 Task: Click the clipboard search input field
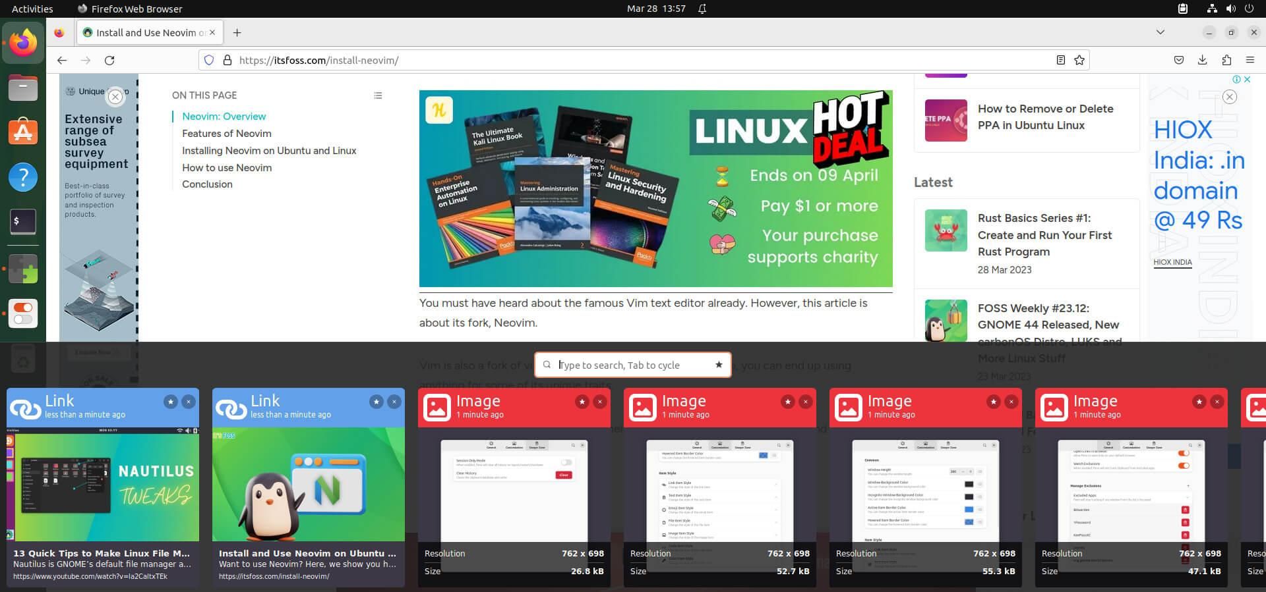click(x=632, y=365)
